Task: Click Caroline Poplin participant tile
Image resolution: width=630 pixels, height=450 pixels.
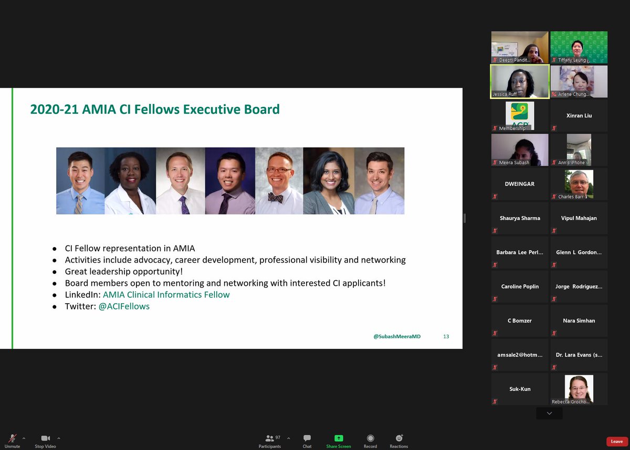Action: tap(520, 286)
